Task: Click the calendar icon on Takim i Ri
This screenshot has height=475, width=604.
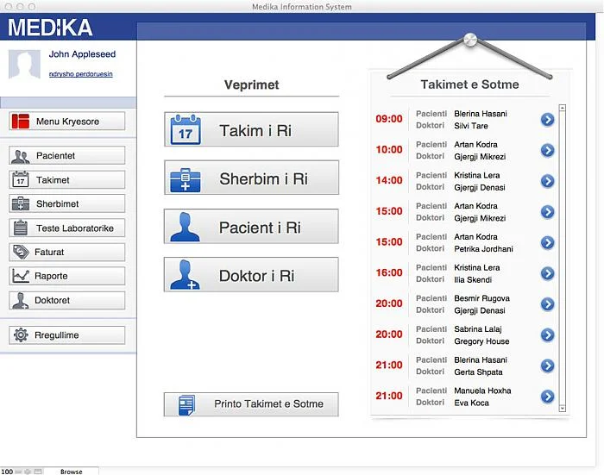Action: pyautogui.click(x=186, y=129)
